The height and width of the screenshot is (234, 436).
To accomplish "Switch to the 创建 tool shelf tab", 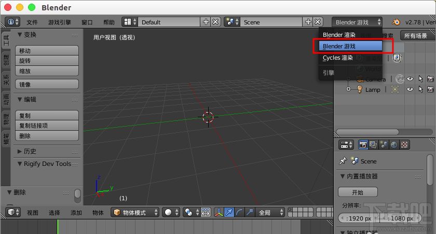I will [6, 60].
